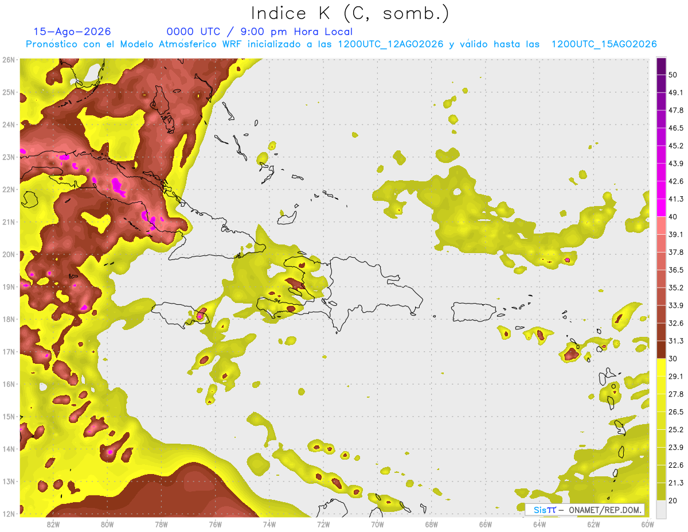
Task: Click the colorbar value '39.1'
Action: (676, 234)
